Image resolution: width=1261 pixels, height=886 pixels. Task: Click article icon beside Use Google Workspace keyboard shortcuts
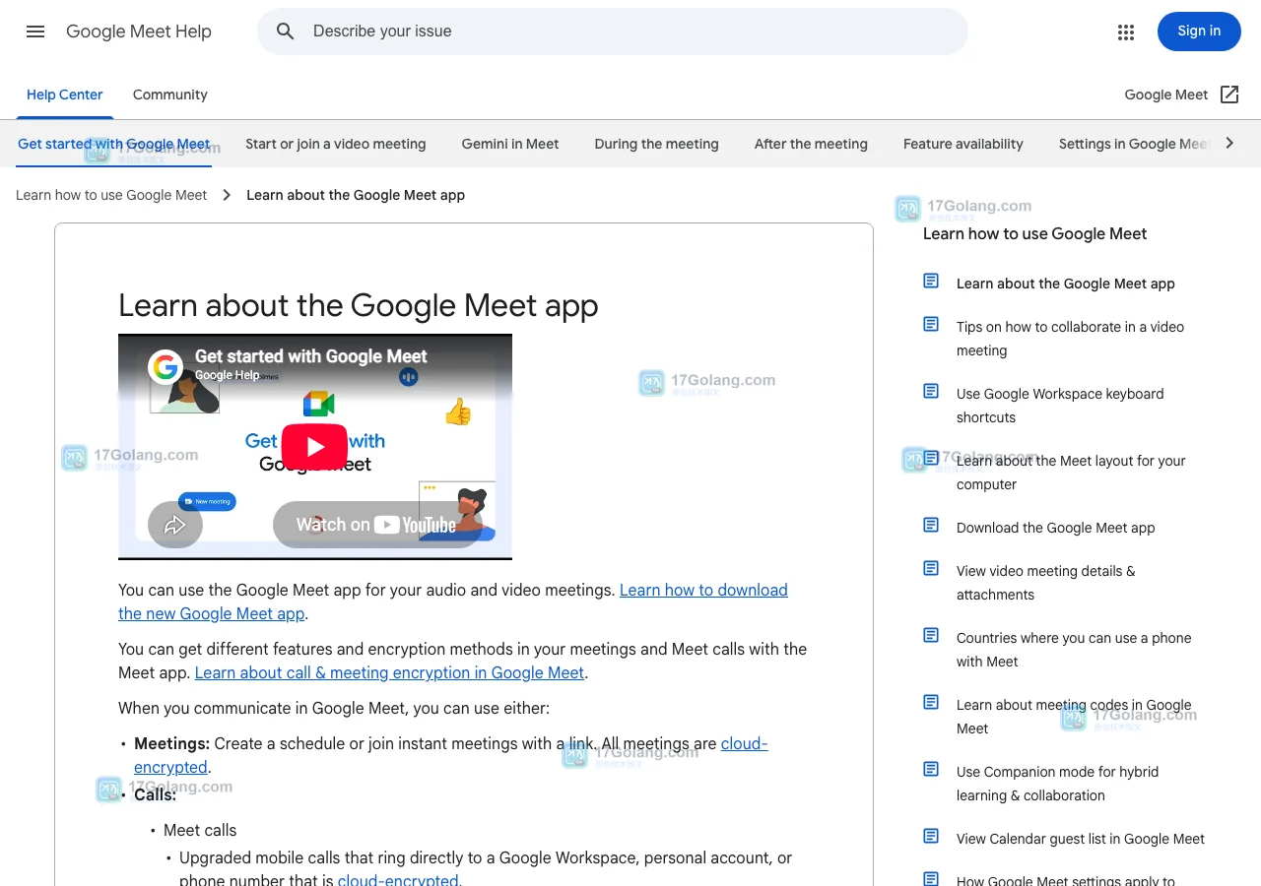[x=931, y=391]
